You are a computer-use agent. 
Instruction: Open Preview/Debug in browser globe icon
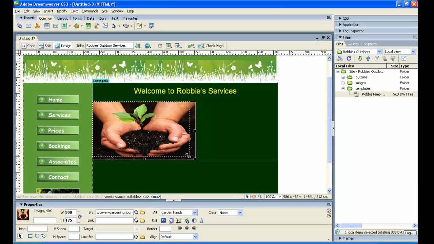tap(147, 45)
